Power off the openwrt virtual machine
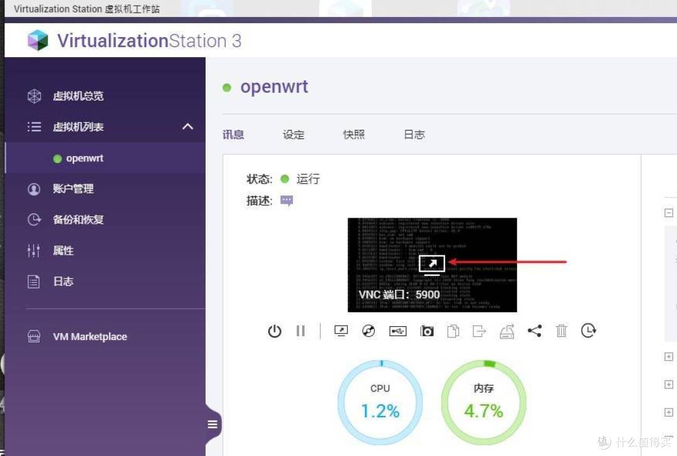 point(275,331)
